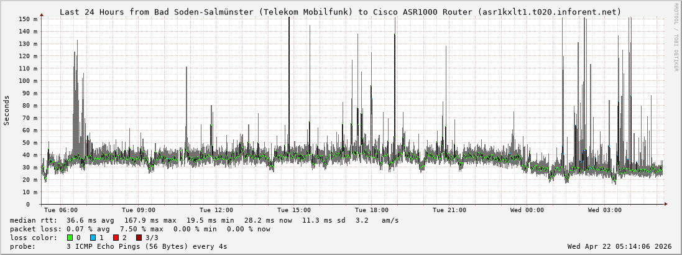Click the dark red 3/3 loss swatch
Screen dimensions: 682x255
click(139, 238)
